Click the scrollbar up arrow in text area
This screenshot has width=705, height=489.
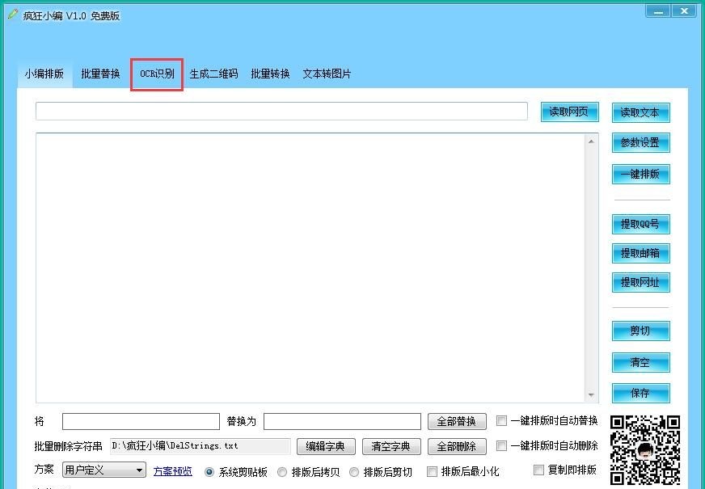pos(591,141)
